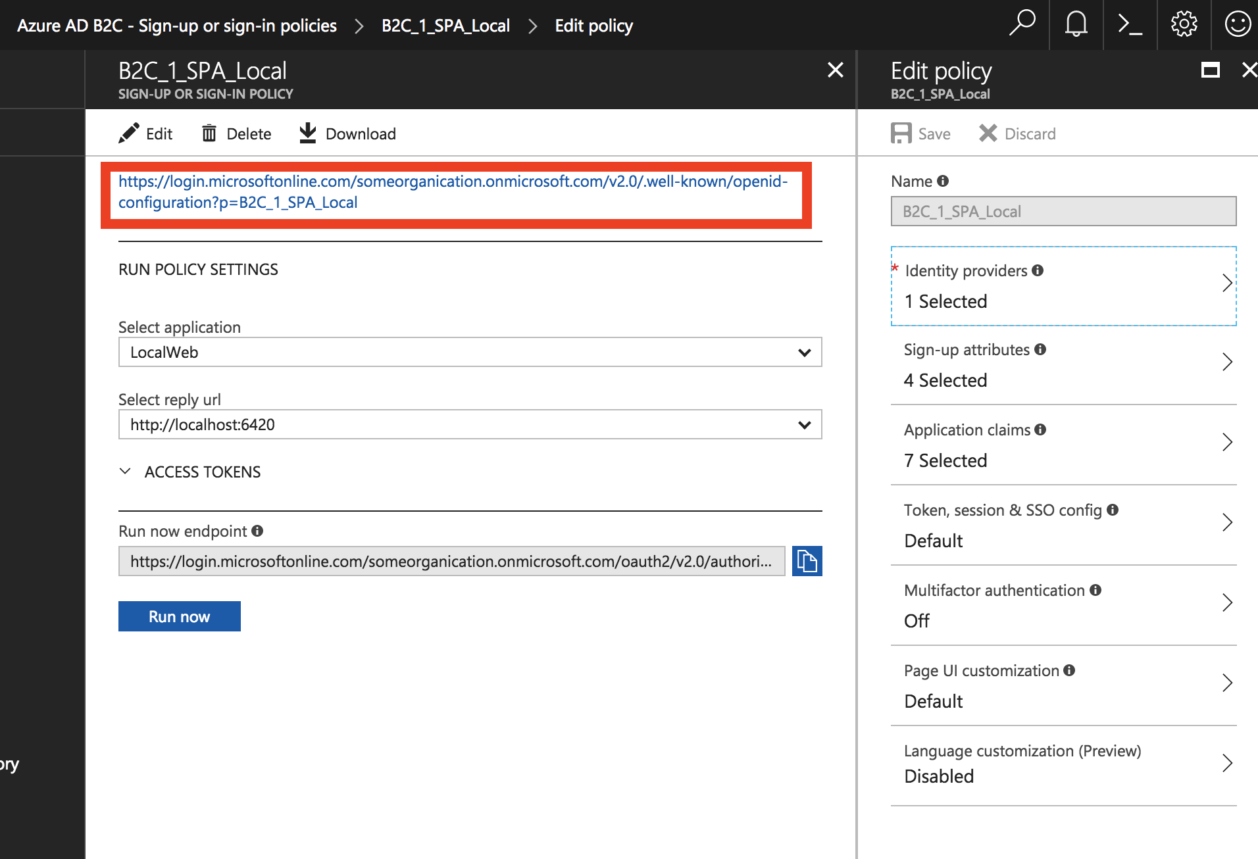Click the '7 Selected' application claims value
1258x859 pixels.
click(945, 460)
